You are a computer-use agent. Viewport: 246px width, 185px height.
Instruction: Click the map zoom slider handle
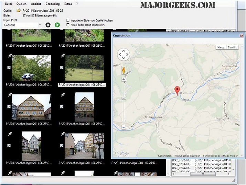pos(124,98)
